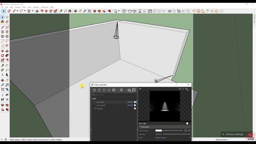Choose the Paint Bucket tool in top toolbar
The image size is (256, 144).
[x=70, y=11]
